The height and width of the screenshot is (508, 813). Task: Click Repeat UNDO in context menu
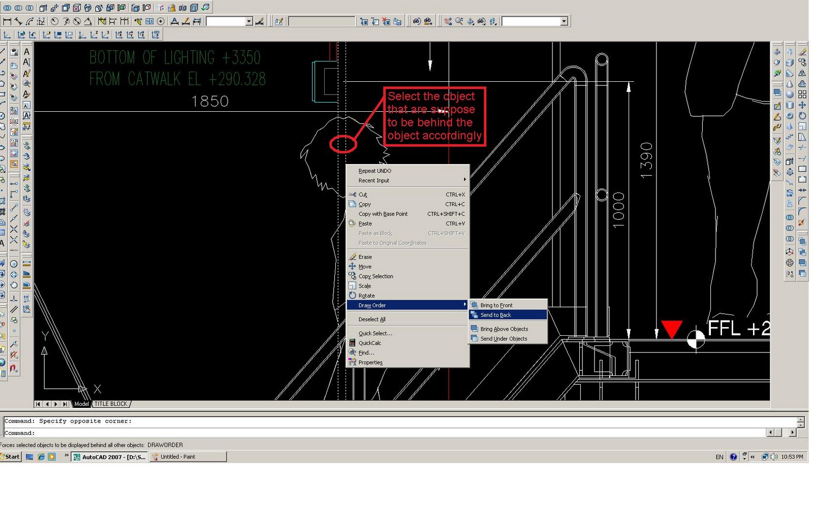click(x=408, y=171)
